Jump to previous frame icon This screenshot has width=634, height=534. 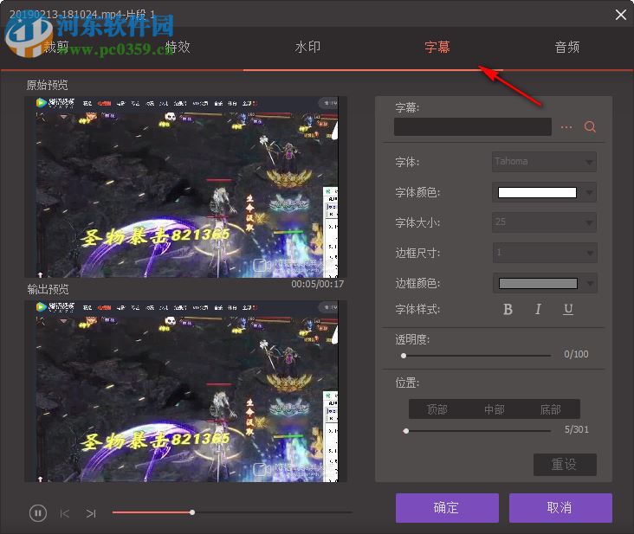[64, 513]
